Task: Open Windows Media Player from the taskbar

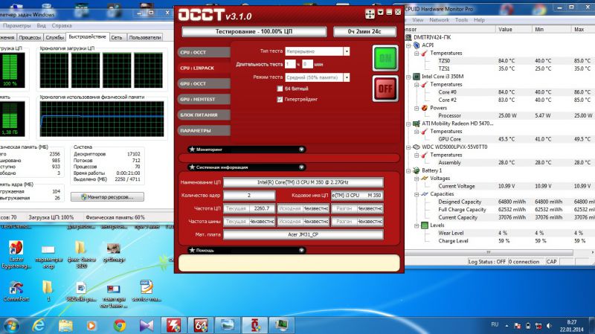Action: pos(91,326)
